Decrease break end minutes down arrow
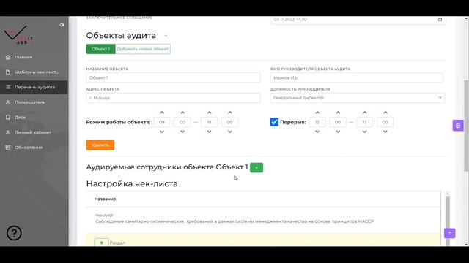Viewport: 469px width, 263px height. tap(385, 131)
